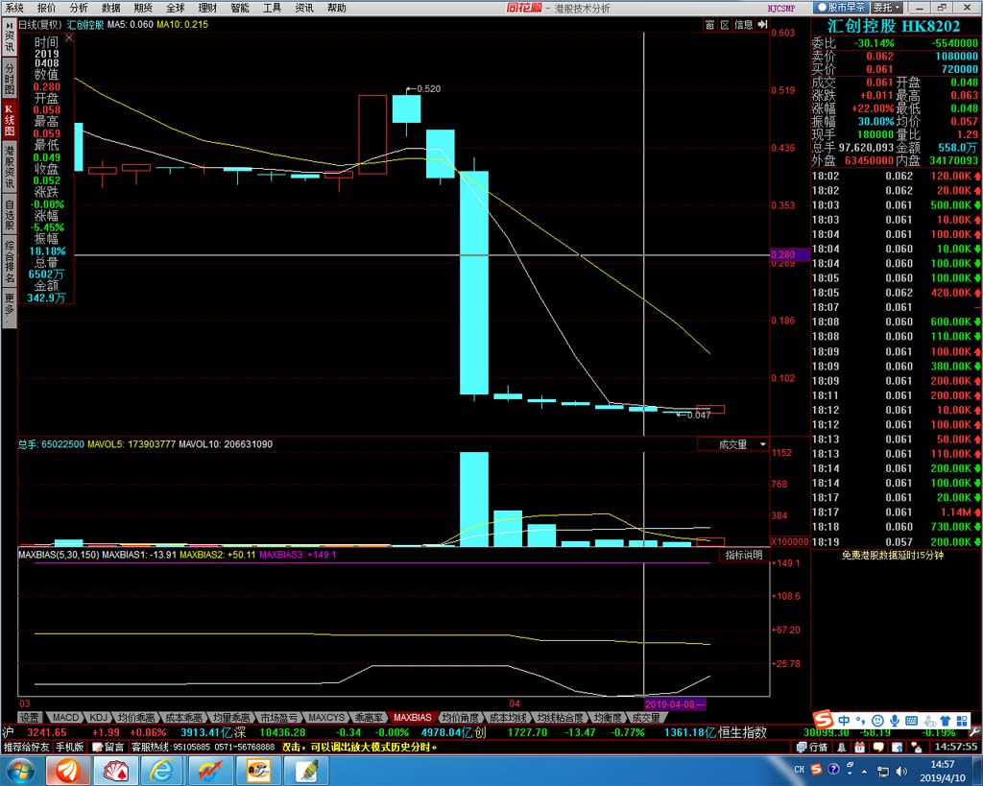Open the 分析 menu
The width and height of the screenshot is (983, 786).
(x=79, y=8)
